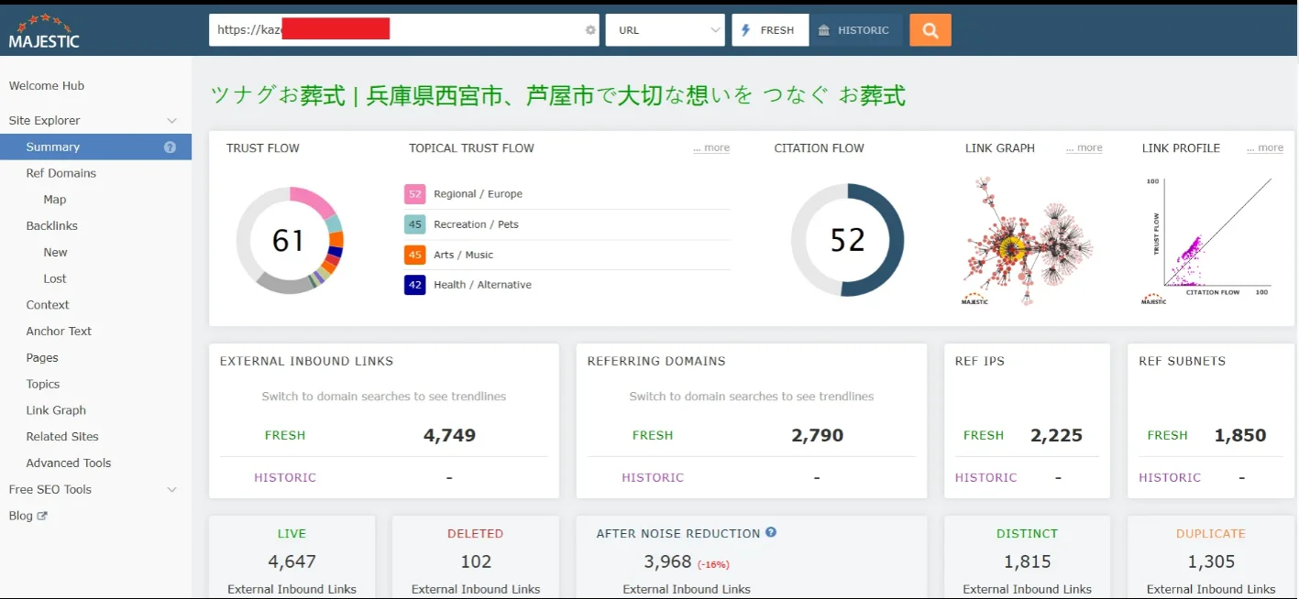
Task: Click External Inbound Links fresh value 4,749
Action: point(449,435)
